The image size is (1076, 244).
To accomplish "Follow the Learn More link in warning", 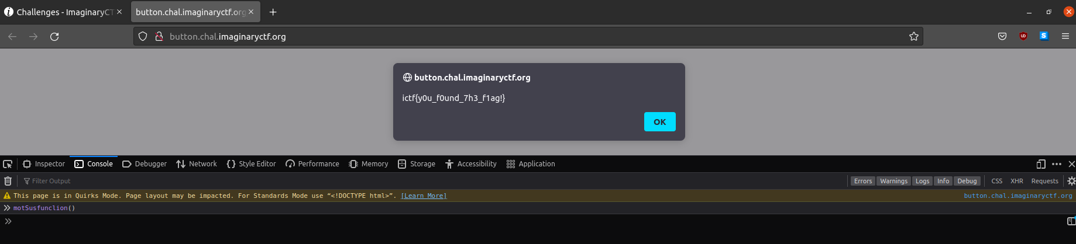I will 424,196.
